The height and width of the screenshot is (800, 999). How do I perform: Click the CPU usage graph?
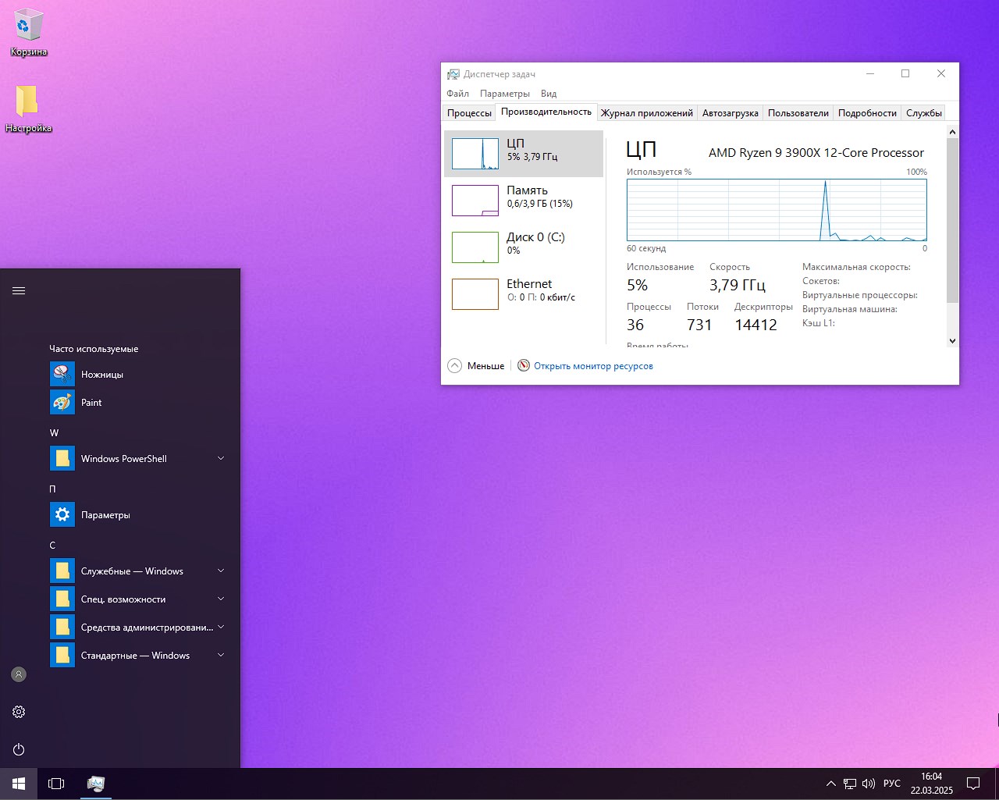click(x=777, y=210)
